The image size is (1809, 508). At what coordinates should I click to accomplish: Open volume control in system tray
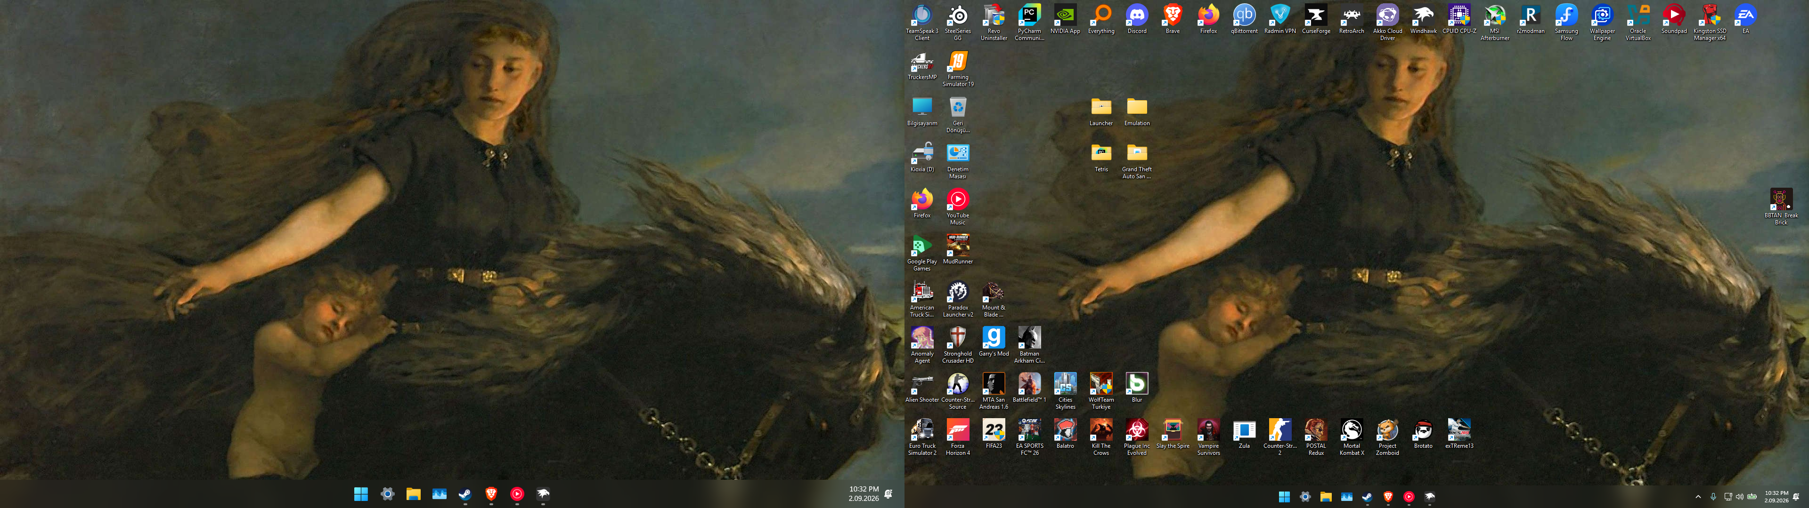pos(1740,497)
